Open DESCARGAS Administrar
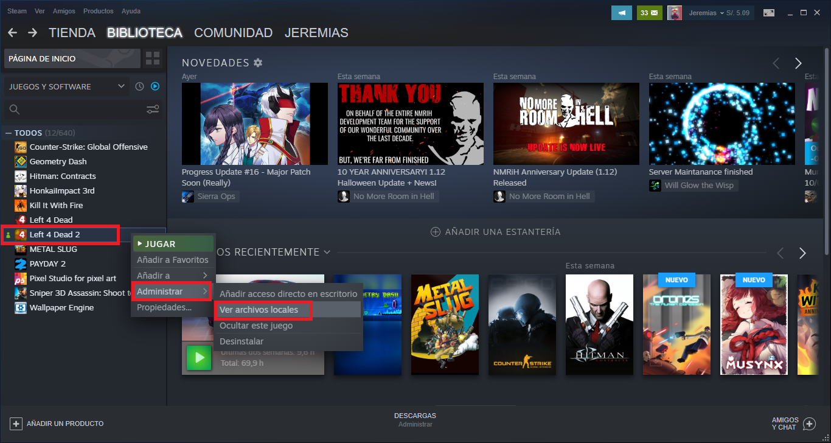 click(415, 420)
